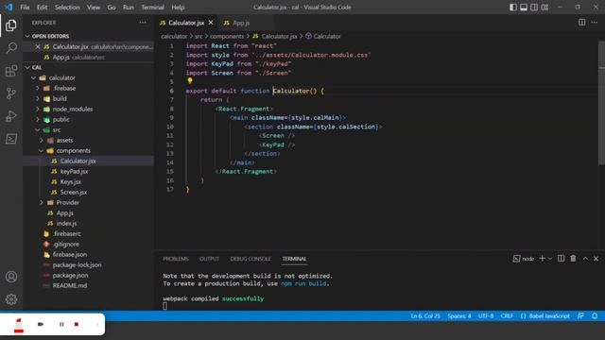The image size is (605, 340).
Task: Click the components breadcrumb segment
Action: tap(227, 36)
